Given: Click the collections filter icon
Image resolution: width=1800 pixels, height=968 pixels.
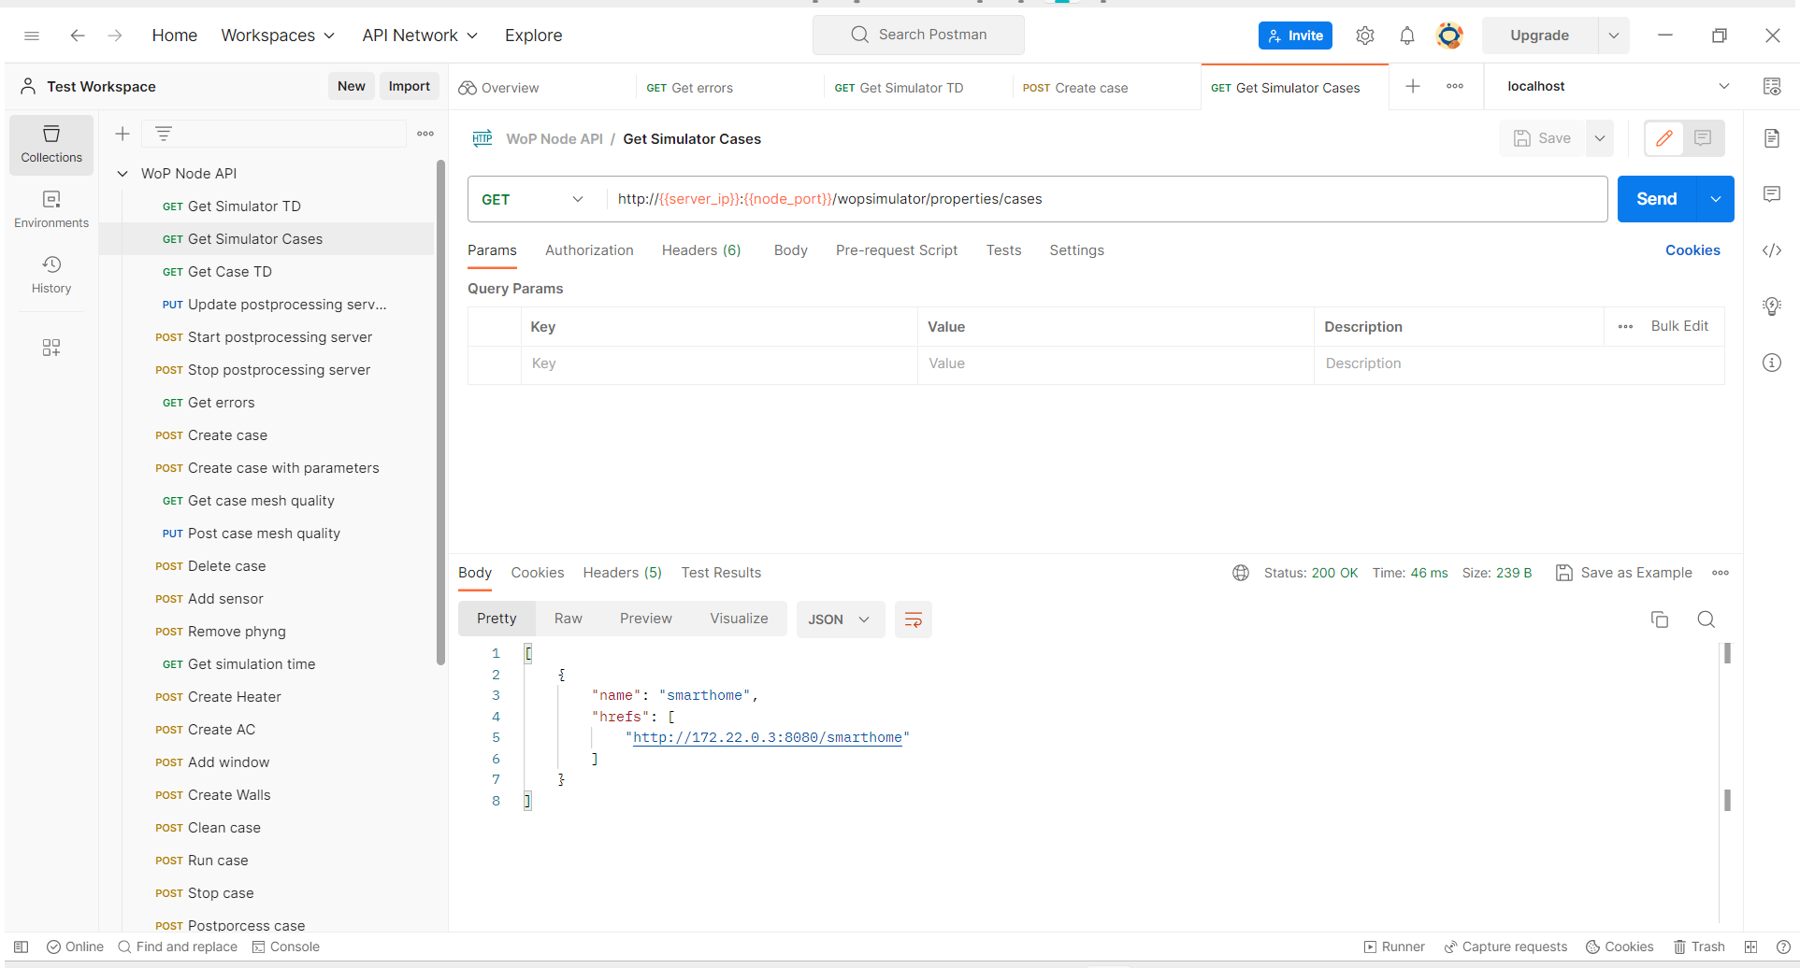Looking at the screenshot, I should click(x=164, y=134).
